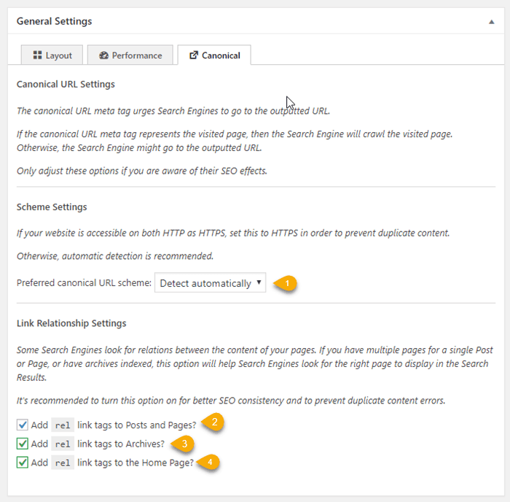
Task: Click the orange callout marker numbered 4
Action: [x=210, y=462]
